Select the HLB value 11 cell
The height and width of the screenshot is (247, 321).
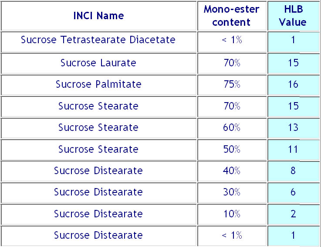(293, 149)
